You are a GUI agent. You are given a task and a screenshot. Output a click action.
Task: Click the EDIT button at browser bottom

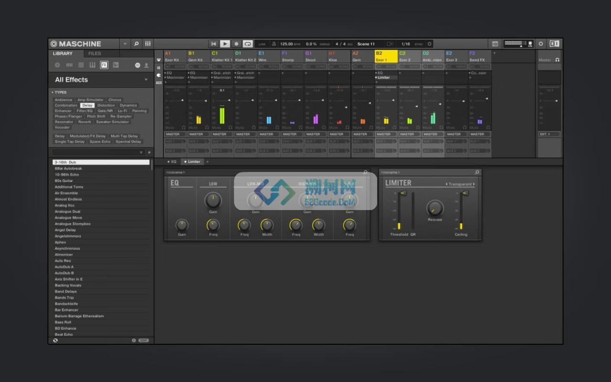point(144,341)
